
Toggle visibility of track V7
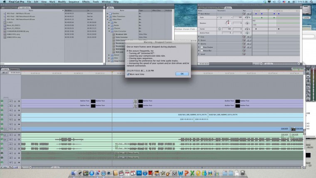tap(2, 101)
